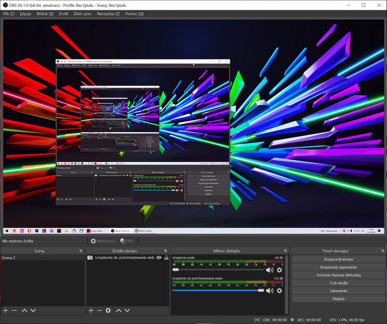Viewport: 387px width, 324px height.
Task: Enable Tryb studia
Action: (338, 283)
